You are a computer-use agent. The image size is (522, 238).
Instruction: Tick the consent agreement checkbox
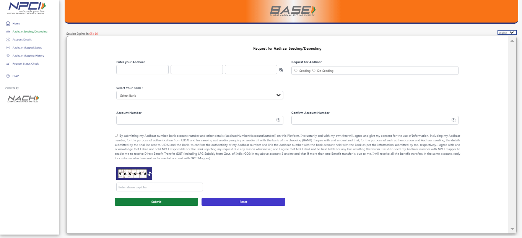[x=116, y=135]
